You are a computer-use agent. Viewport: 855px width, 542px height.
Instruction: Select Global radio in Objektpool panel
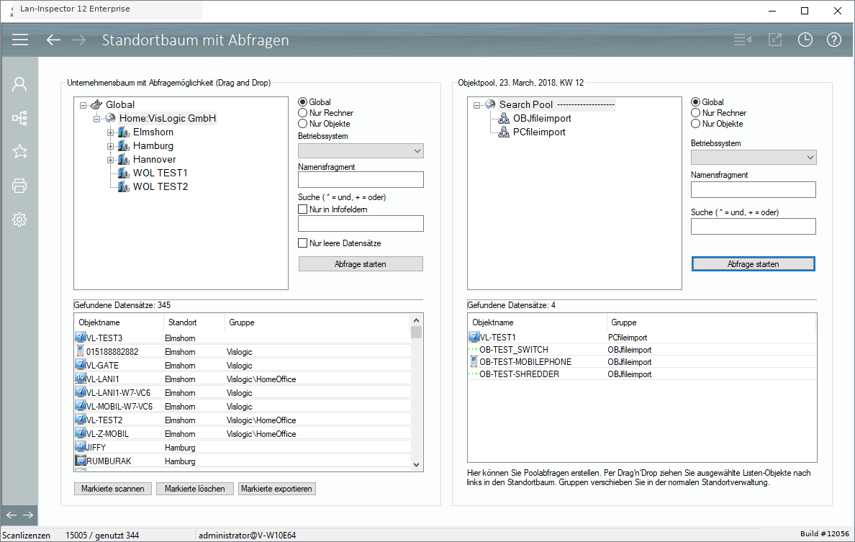tap(695, 102)
